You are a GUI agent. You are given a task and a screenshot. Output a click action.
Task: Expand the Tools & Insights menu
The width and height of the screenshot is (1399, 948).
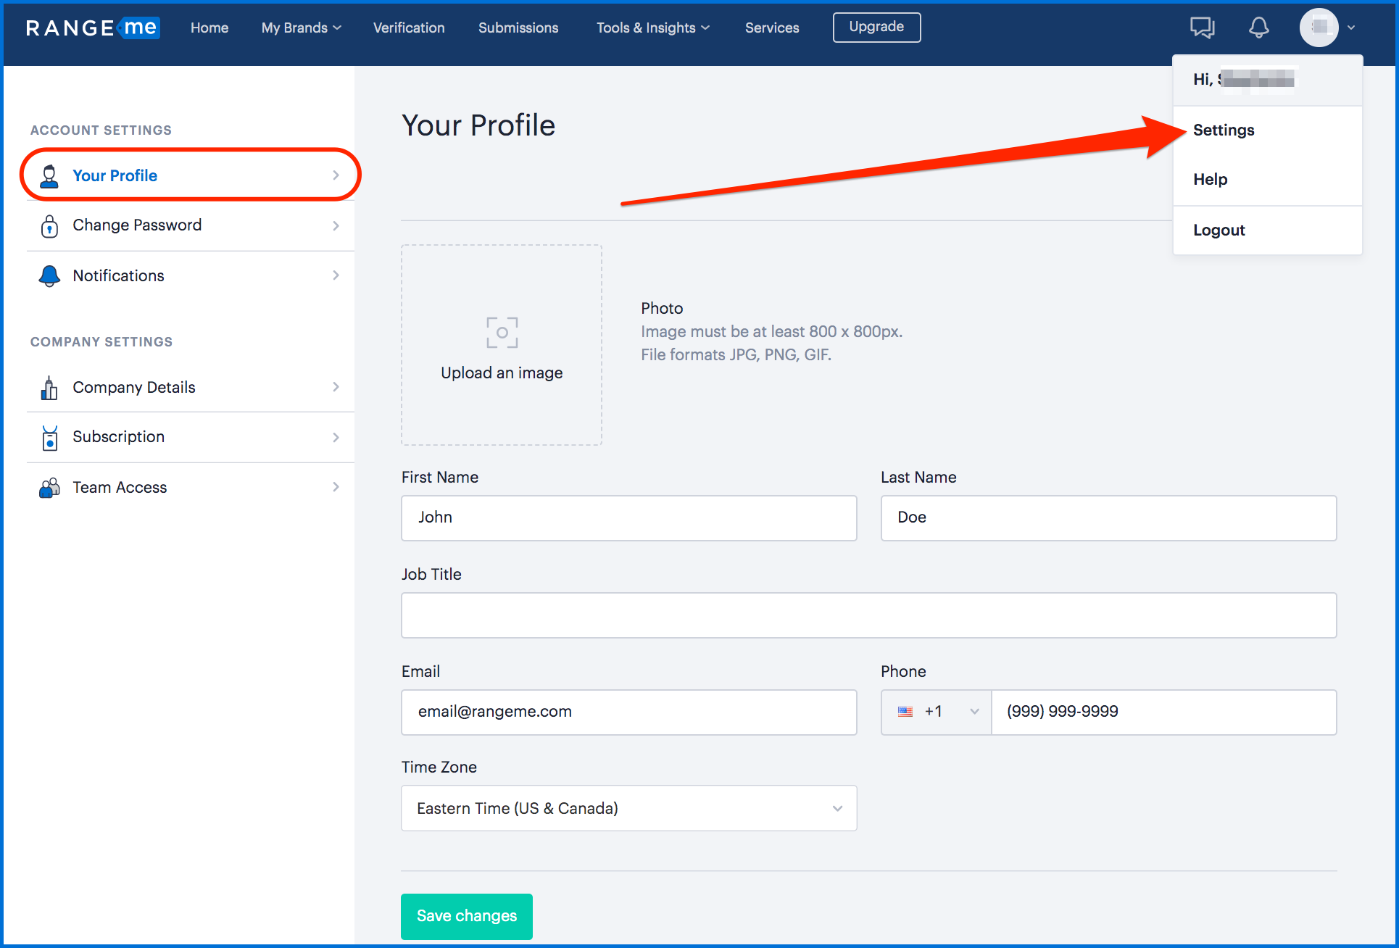[x=652, y=28]
